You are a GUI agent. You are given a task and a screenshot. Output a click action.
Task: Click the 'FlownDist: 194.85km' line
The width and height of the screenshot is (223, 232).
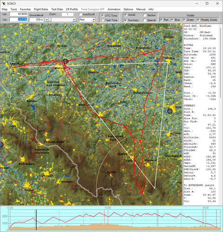click(x=200, y=39)
